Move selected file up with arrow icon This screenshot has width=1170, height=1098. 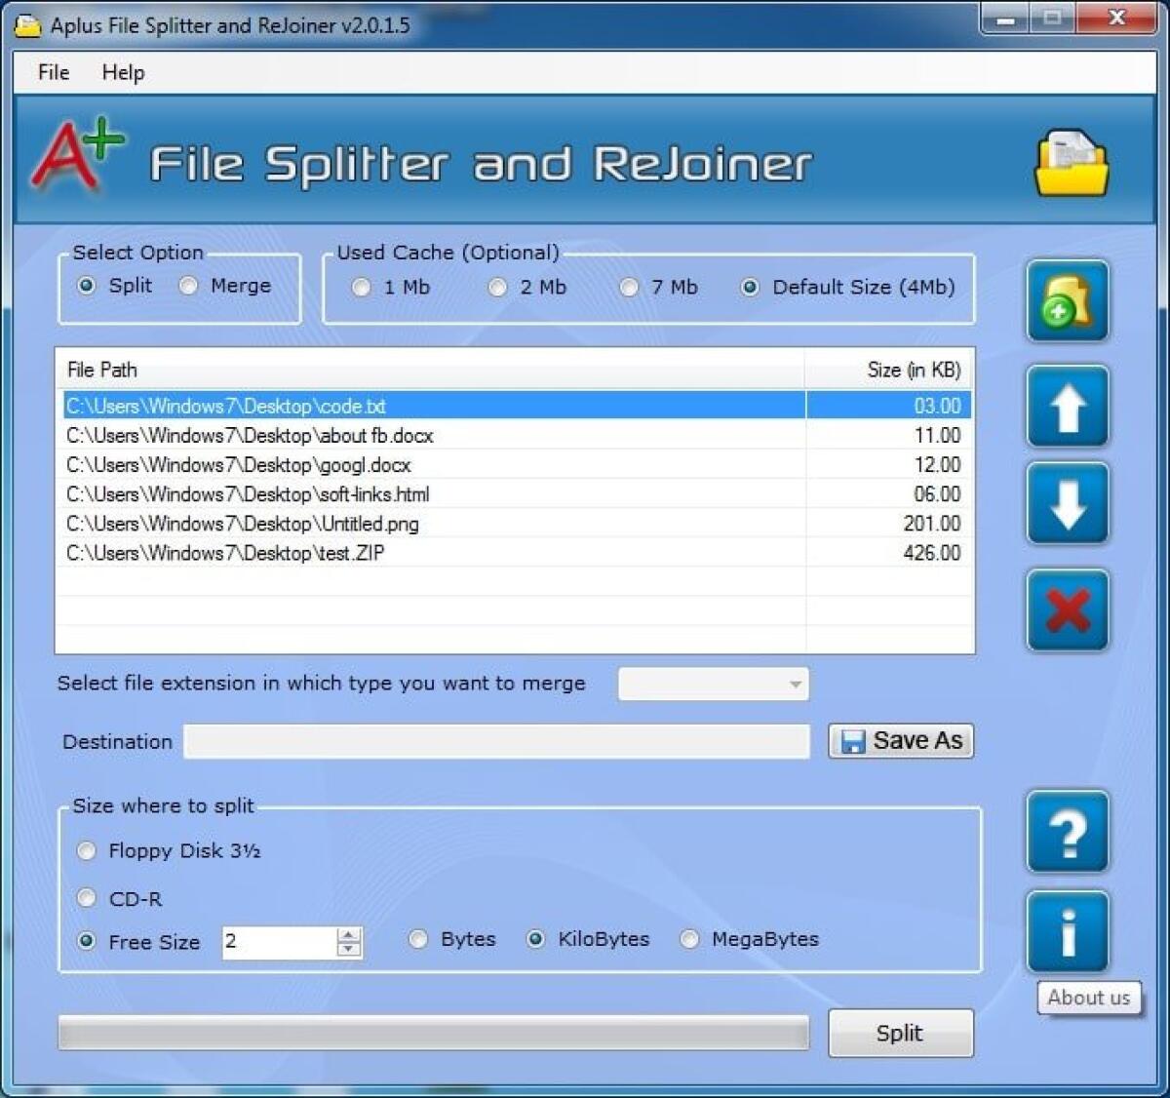click(1068, 407)
